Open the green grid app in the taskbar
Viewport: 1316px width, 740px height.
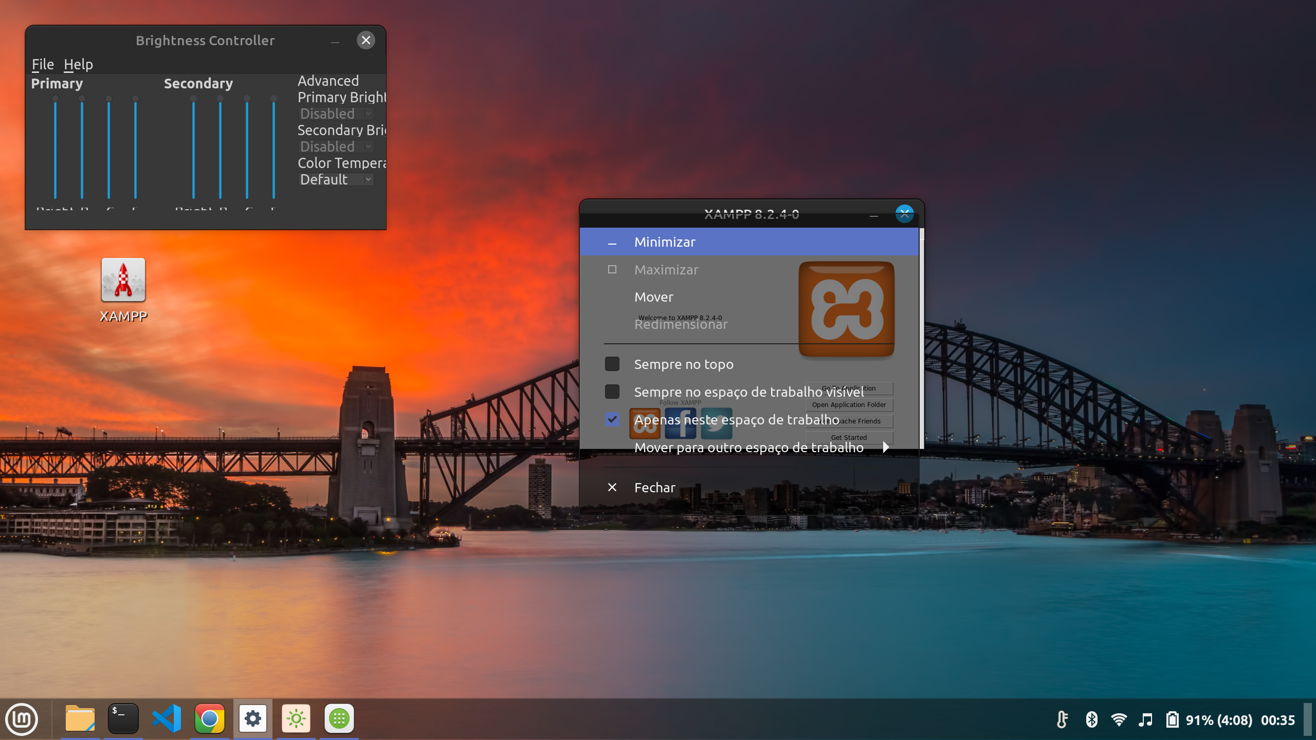coord(339,718)
